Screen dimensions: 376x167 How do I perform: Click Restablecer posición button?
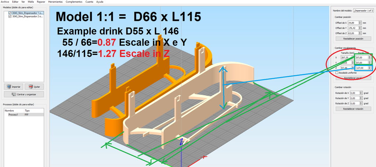353,38
